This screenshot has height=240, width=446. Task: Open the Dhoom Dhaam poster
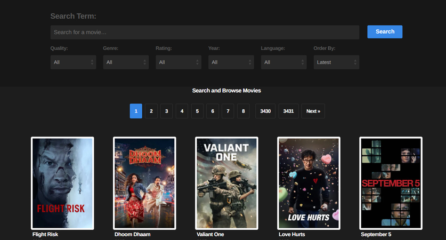(x=144, y=183)
